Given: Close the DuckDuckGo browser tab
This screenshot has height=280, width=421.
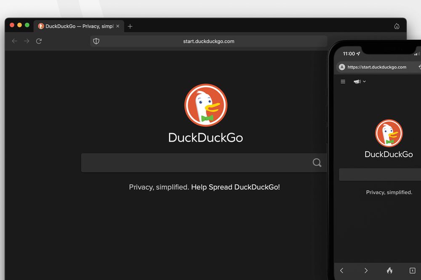Looking at the screenshot, I should click(x=118, y=26).
